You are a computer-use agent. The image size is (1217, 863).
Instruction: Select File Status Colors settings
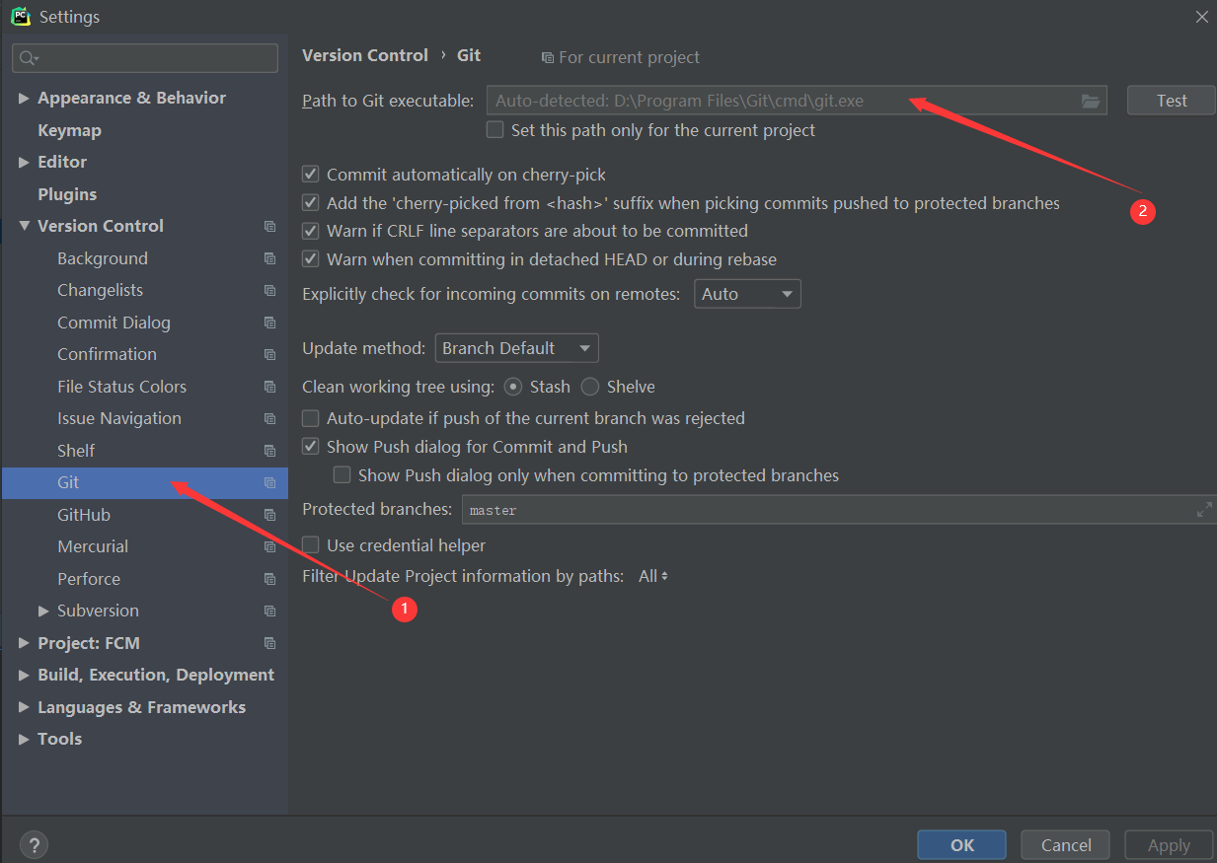click(121, 387)
